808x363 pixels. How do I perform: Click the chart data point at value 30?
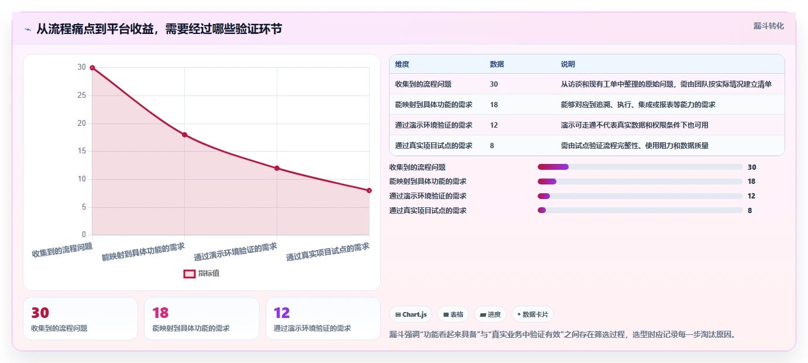(92, 68)
